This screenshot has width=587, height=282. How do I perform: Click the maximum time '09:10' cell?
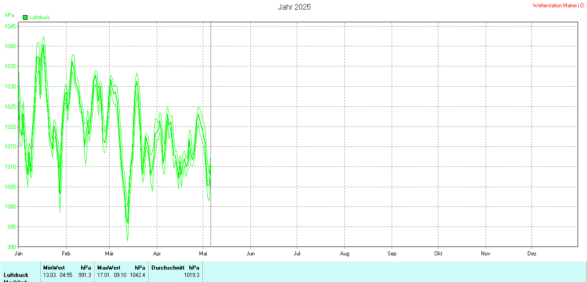pos(121,275)
